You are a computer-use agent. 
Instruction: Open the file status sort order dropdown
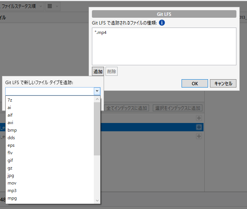[x=21, y=6]
